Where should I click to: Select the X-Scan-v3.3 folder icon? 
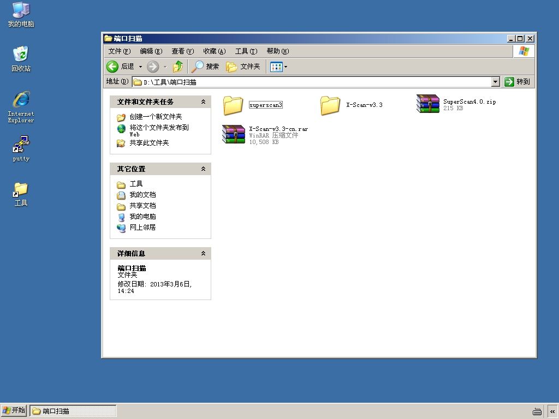330,105
